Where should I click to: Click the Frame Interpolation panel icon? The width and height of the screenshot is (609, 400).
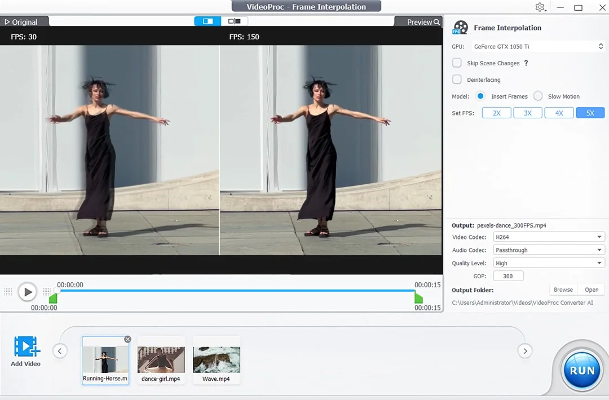(460, 26)
